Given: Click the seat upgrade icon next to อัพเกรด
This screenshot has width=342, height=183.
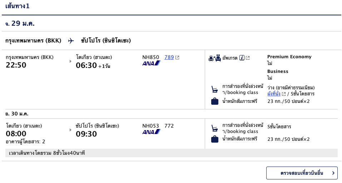Looking at the screenshot, I should click(215, 58).
